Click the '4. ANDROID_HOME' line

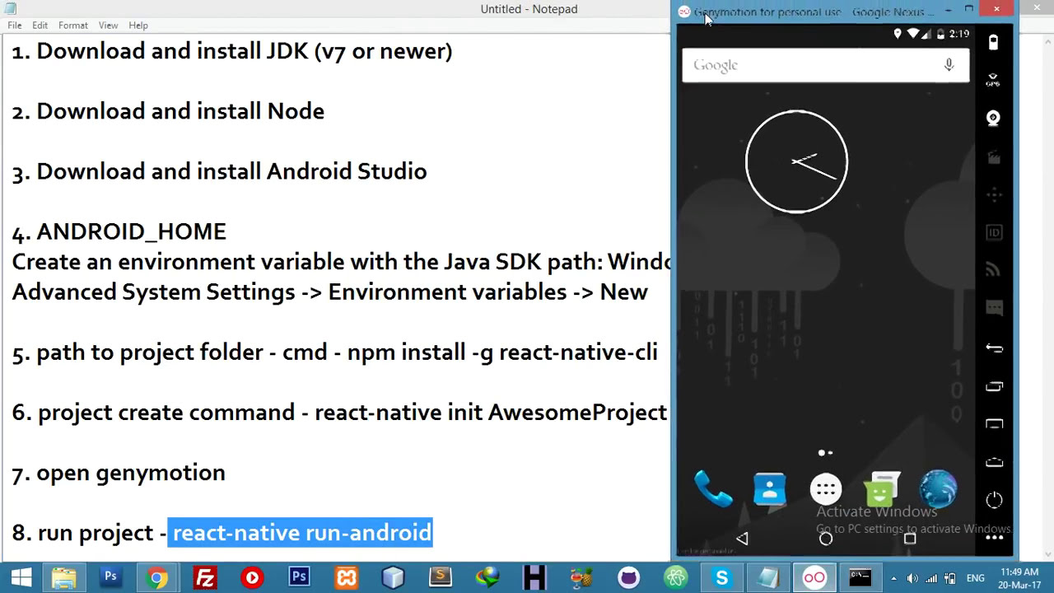pos(119,231)
